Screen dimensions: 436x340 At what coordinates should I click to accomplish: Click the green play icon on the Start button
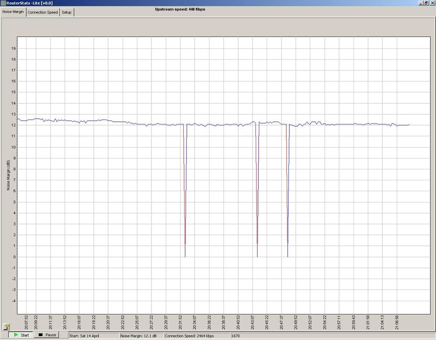coord(15,335)
